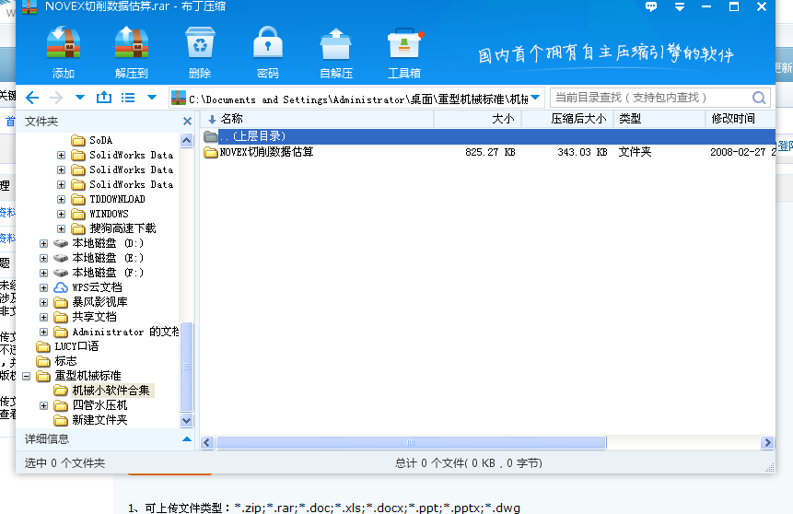Sort by 大小 column header
The width and height of the screenshot is (793, 514).
478,119
